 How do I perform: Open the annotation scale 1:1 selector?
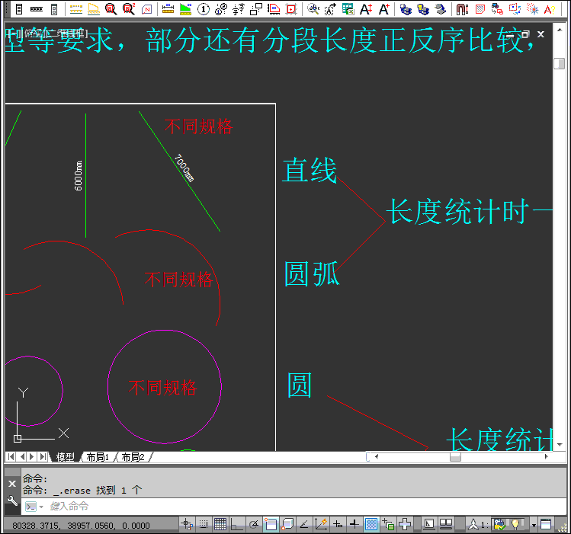(x=477, y=524)
